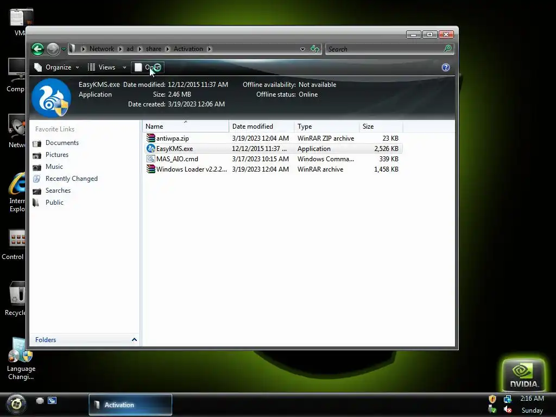Screen dimensions: 556x417
Task: Click the 1,458 KB size cell
Action: point(386,169)
